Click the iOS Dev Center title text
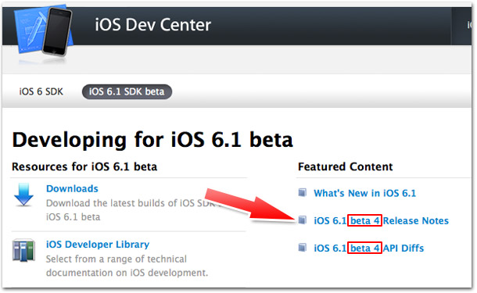This screenshot has width=477, height=293. pyautogui.click(x=153, y=25)
